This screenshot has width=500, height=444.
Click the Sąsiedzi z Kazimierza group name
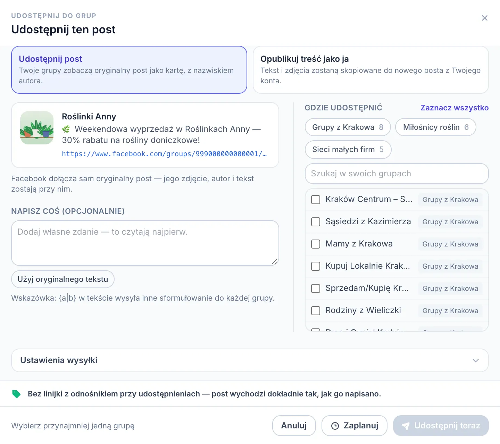(368, 221)
